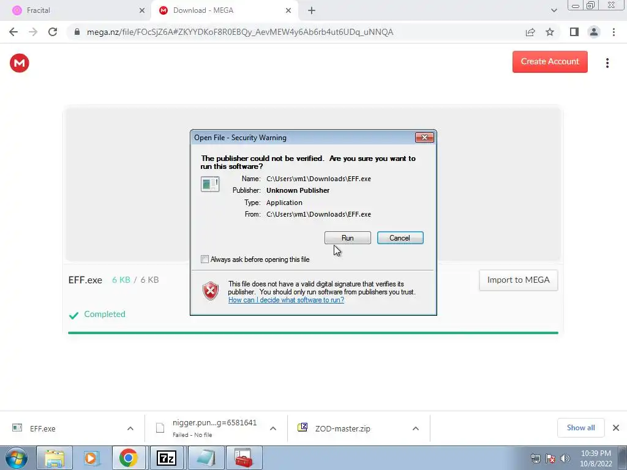Toggle Chrome side panel
The image size is (627, 470).
tap(574, 32)
